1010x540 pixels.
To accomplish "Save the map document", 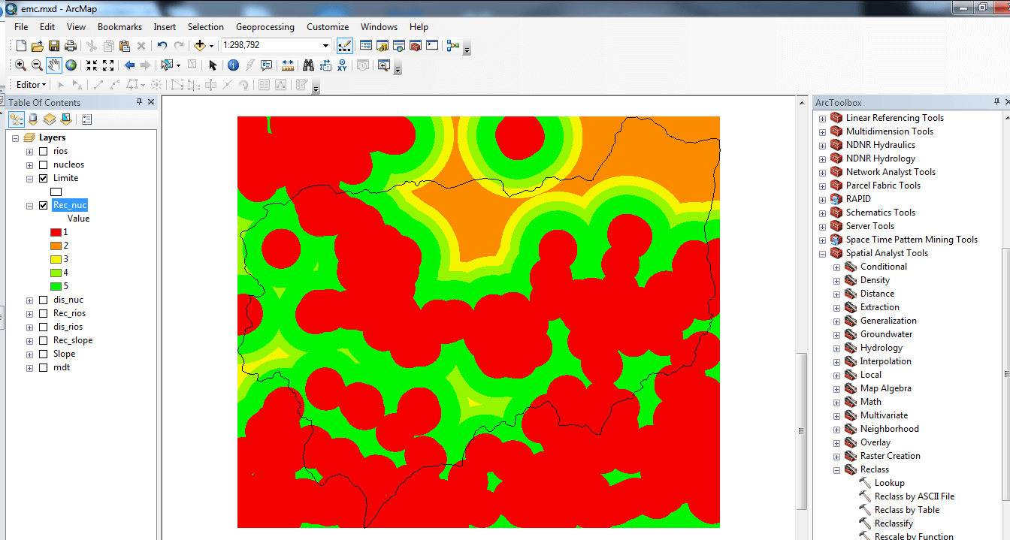I will (x=53, y=46).
